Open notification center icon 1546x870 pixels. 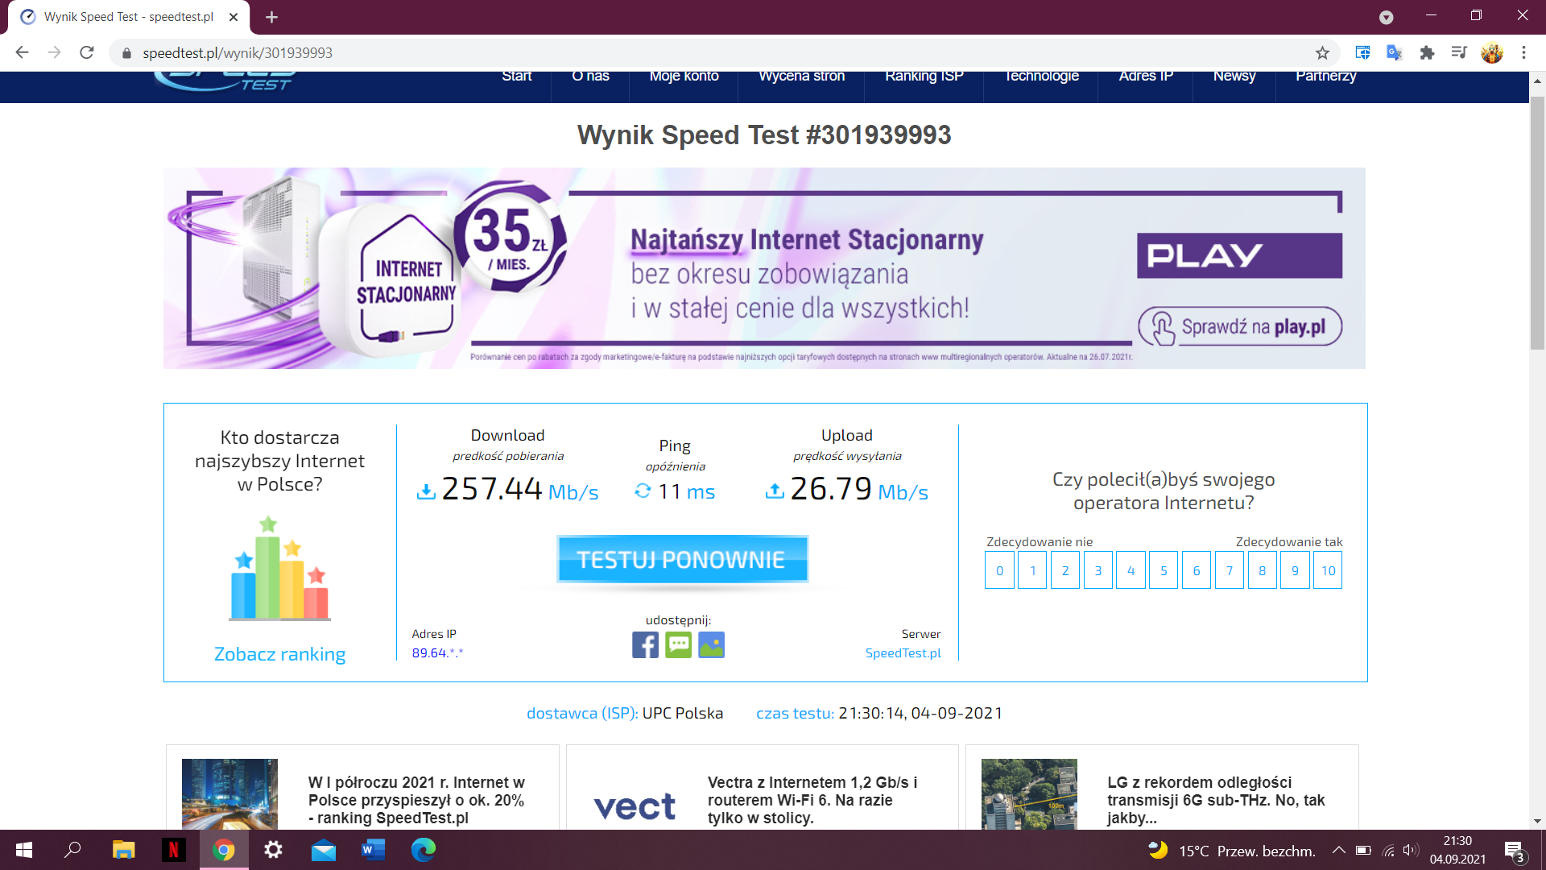(1514, 851)
